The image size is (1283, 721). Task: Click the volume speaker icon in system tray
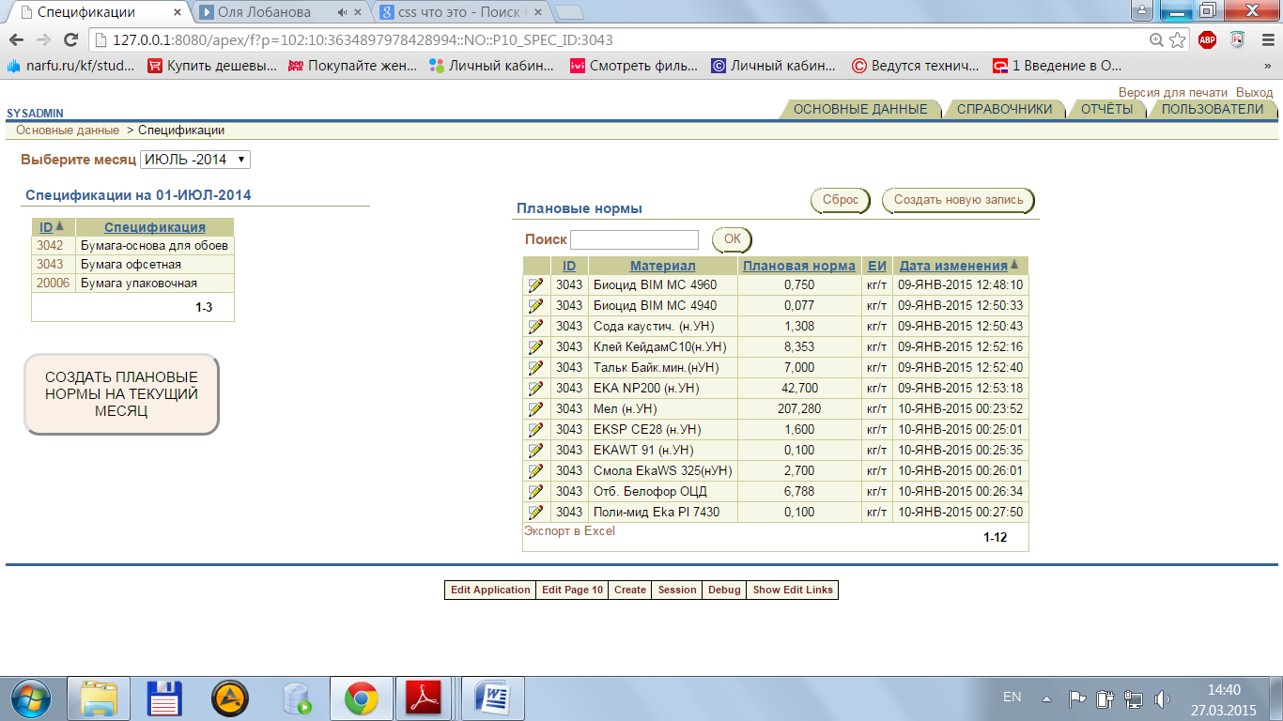(x=1162, y=698)
